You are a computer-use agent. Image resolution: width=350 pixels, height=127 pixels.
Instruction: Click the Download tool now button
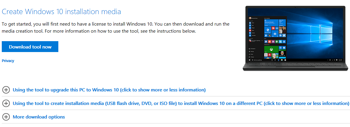coord(30,47)
